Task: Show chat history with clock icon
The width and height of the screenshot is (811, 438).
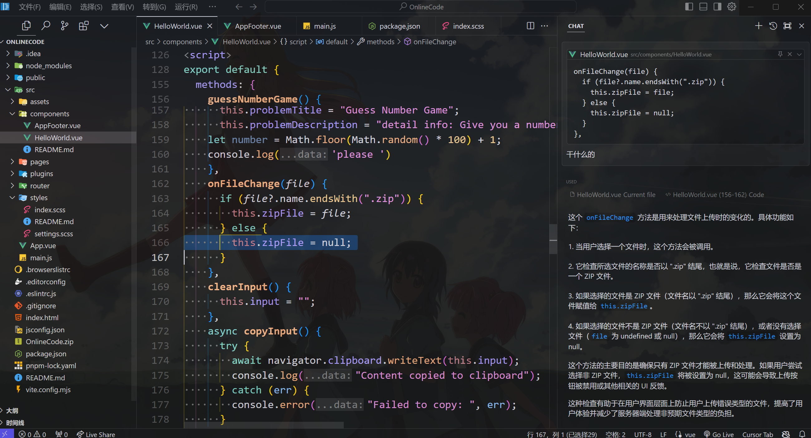Action: click(773, 26)
